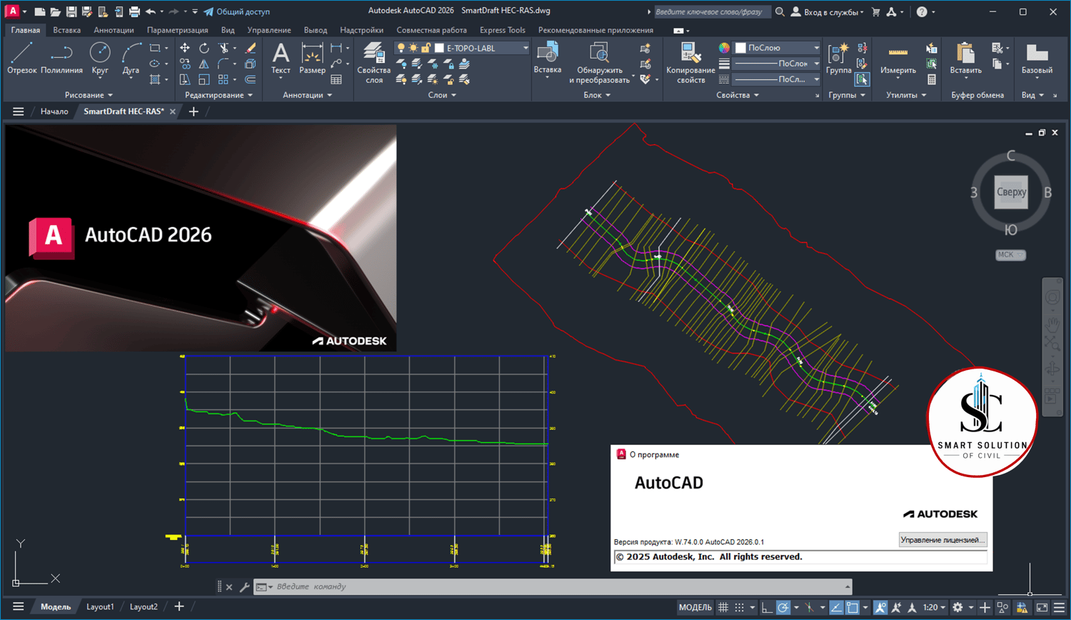Open the ПоСлою color dropdown

816,48
